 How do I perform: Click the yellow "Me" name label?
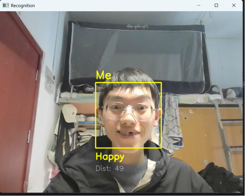tap(104, 75)
